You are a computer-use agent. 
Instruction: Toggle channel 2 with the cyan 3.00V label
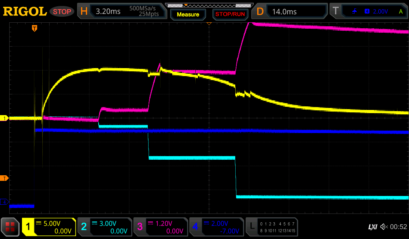(105, 227)
